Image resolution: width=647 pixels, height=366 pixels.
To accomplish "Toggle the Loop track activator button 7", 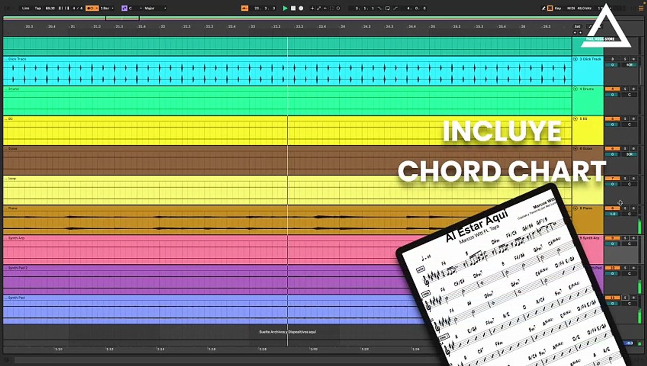I will [612, 178].
